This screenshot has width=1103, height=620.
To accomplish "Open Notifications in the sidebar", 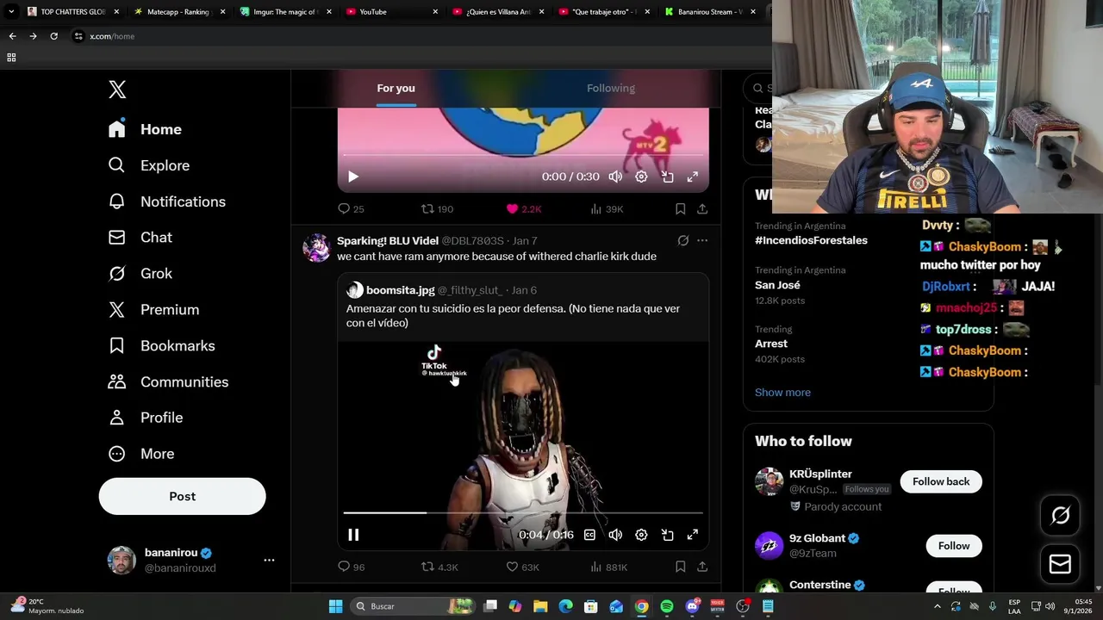I will pyautogui.click(x=166, y=201).
